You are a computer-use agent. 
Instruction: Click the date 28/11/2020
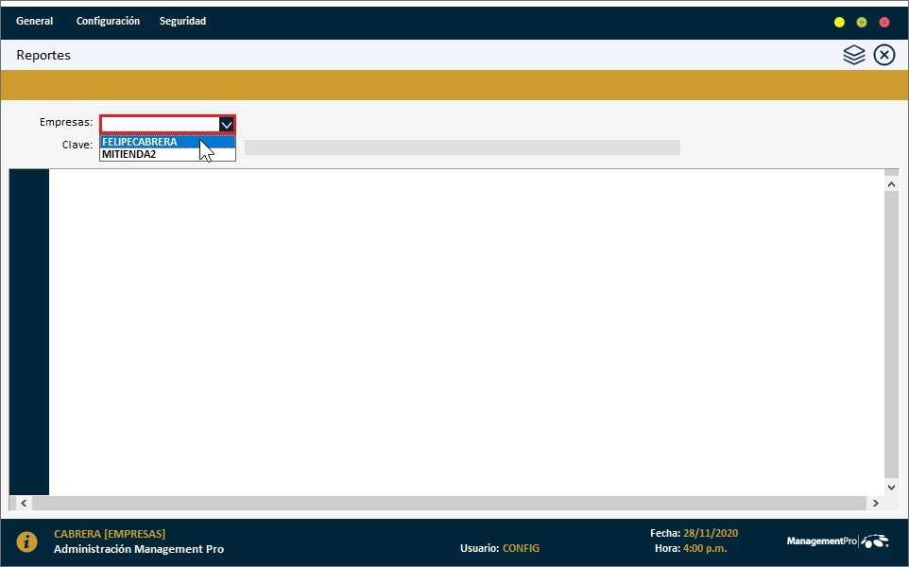coord(711,533)
